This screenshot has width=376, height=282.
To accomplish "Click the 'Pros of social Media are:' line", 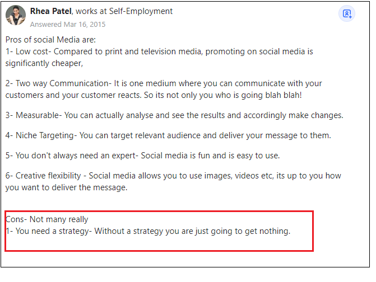I will click(50, 40).
